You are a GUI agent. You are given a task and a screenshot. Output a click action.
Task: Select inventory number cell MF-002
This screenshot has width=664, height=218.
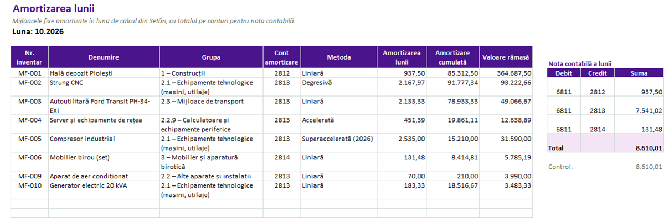click(30, 87)
